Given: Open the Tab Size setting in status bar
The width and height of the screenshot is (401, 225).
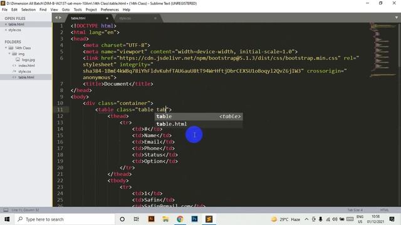Looking at the screenshot, I should click(355, 210).
